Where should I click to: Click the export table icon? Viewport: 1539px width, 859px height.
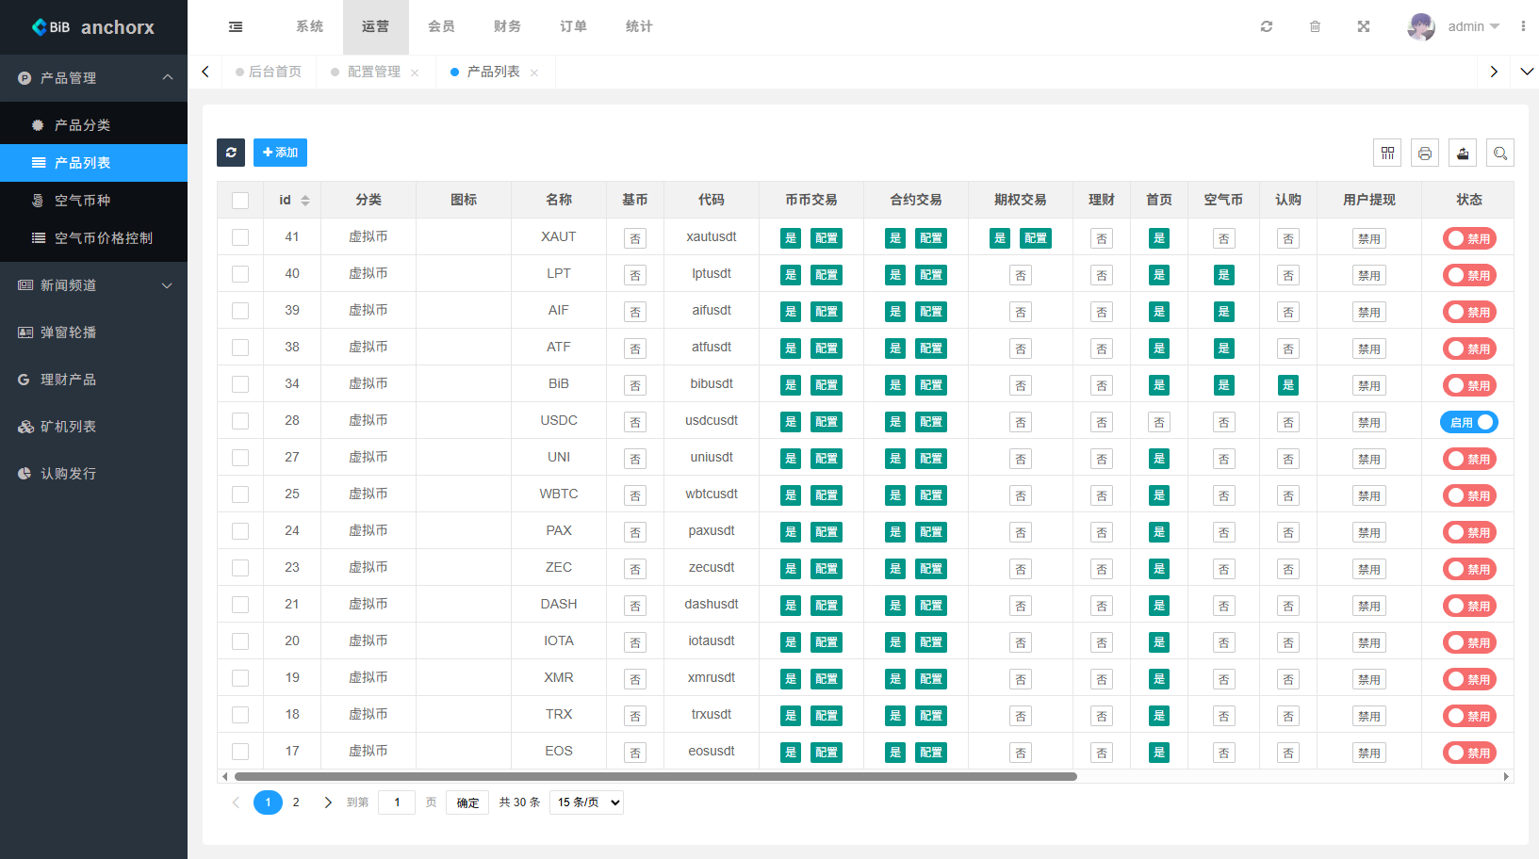1463,153
